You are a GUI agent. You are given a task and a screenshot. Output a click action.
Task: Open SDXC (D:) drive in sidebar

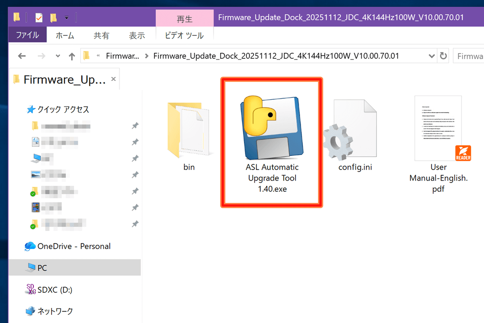pyautogui.click(x=49, y=290)
